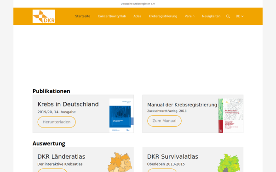Click the DKR logo in header
Screen dimensions: 276x172
[44, 16]
